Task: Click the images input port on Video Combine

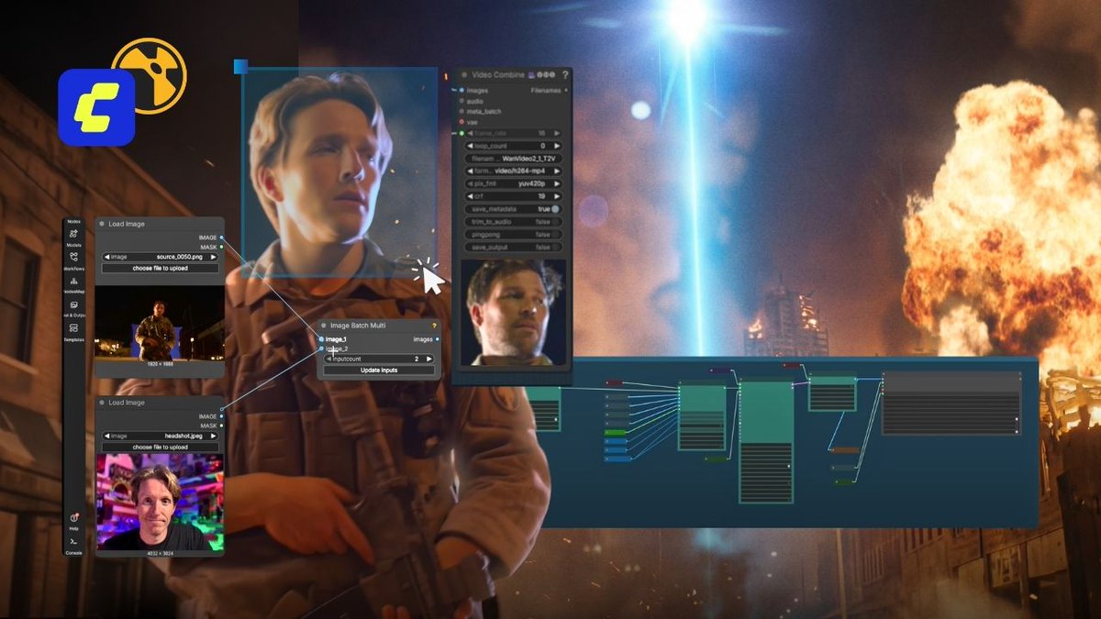Action: (462, 90)
